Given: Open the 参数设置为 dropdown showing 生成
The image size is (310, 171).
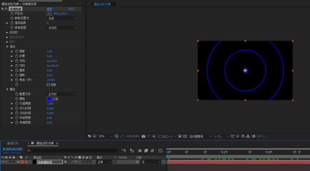Looking at the screenshot, I should pos(62,18).
